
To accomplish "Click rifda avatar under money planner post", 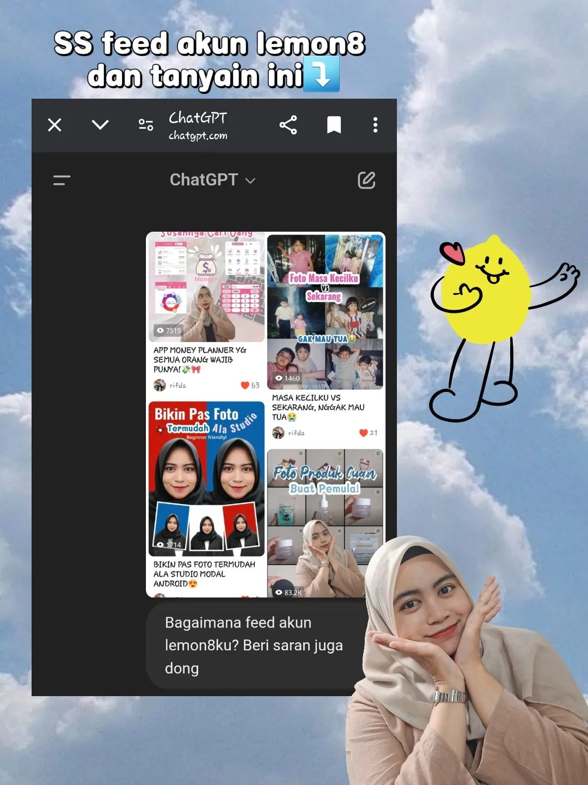I will (x=160, y=385).
